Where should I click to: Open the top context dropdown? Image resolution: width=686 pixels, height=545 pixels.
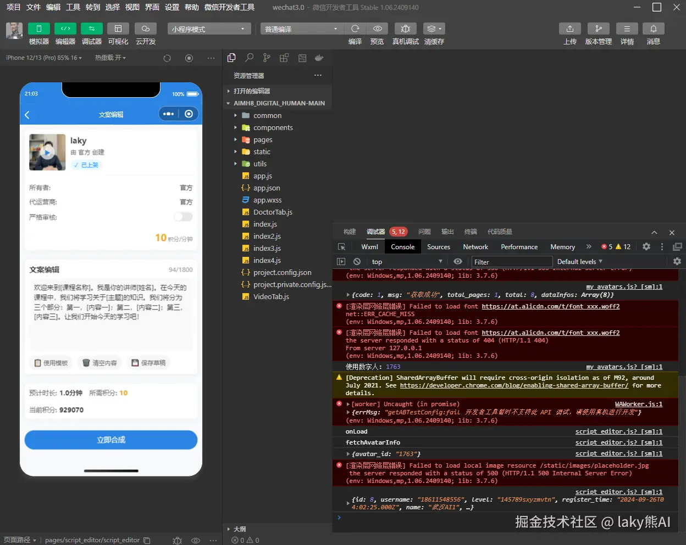407,262
